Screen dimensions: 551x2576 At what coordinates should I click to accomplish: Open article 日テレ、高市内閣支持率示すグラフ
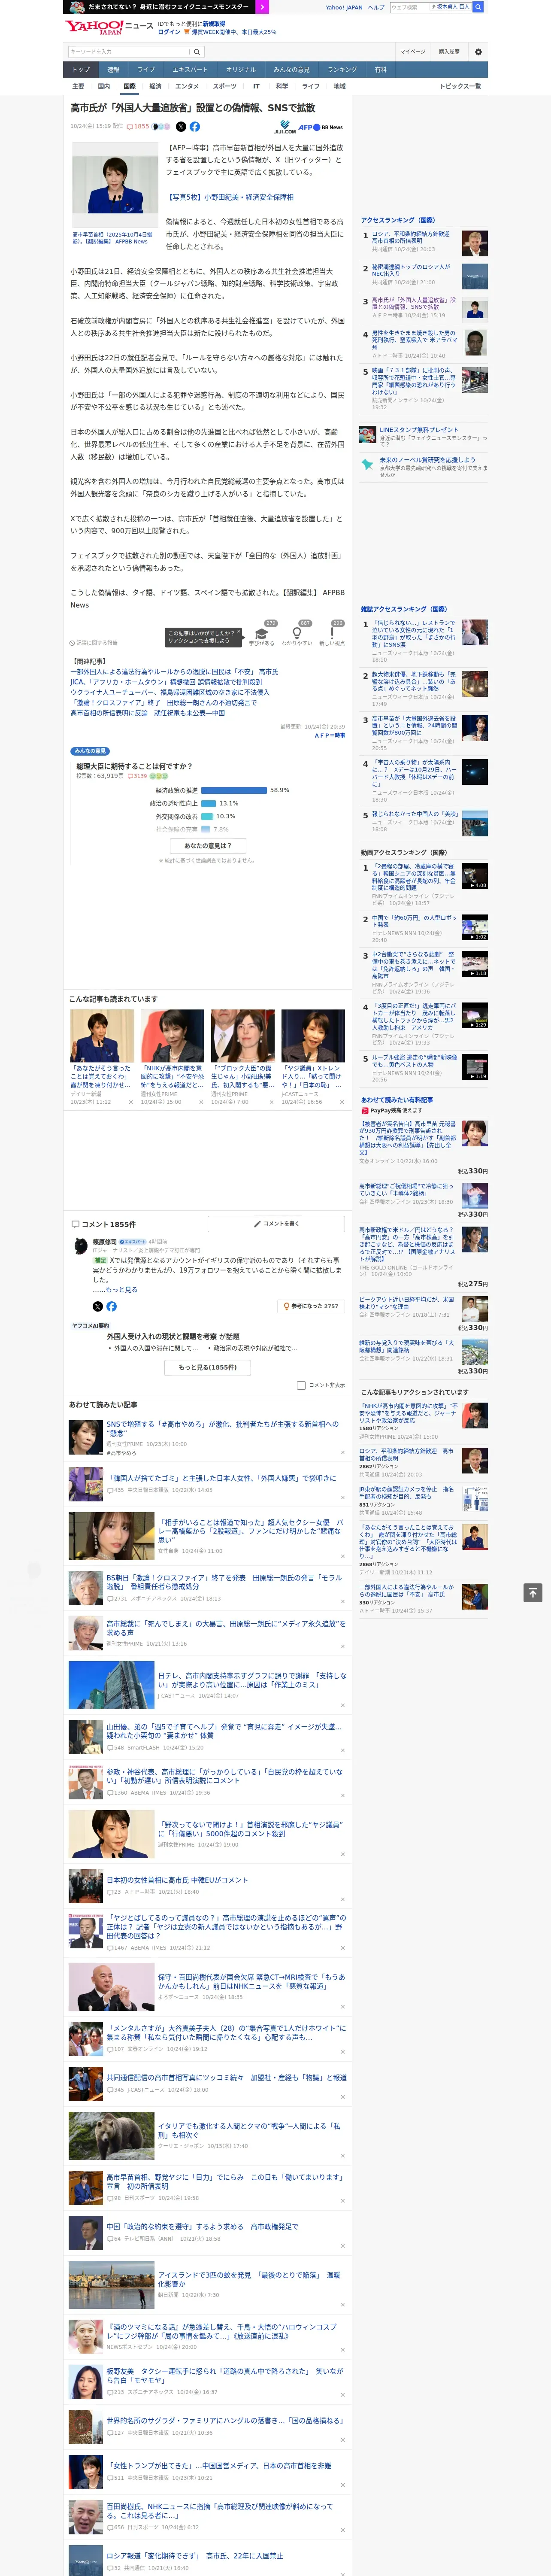point(252,1680)
